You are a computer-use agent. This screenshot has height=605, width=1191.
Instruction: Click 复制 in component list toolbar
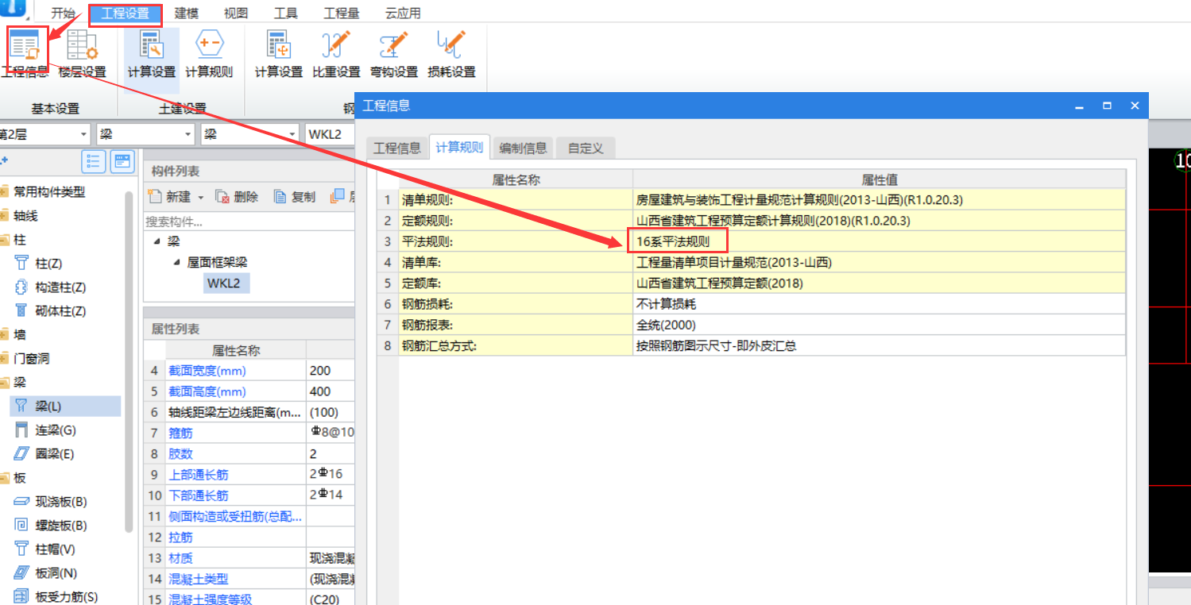point(295,197)
